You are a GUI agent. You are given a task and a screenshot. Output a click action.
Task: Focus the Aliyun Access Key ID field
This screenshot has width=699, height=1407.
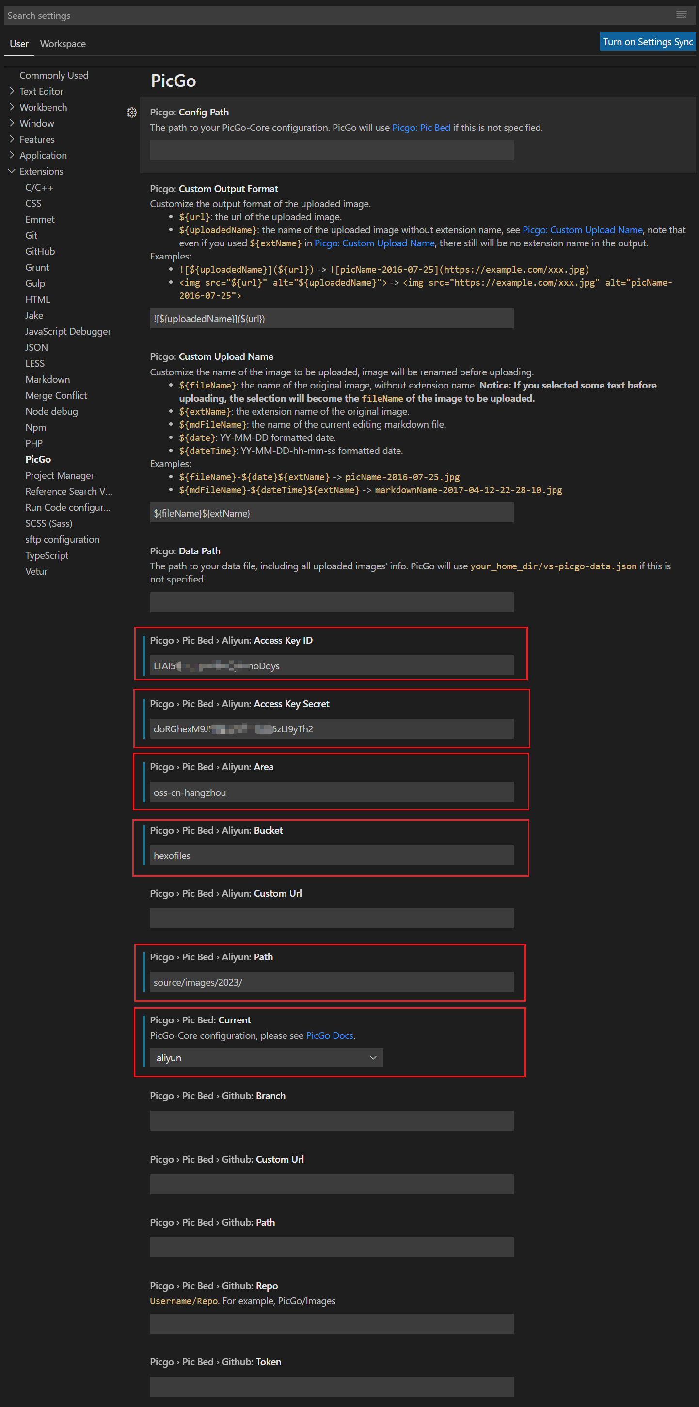pyautogui.click(x=332, y=665)
